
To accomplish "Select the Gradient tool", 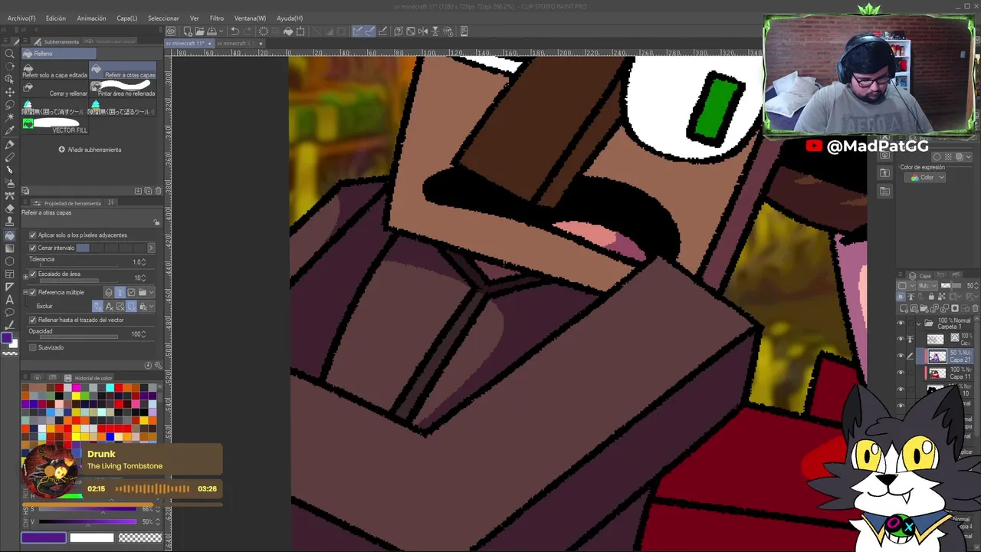I will 10,248.
